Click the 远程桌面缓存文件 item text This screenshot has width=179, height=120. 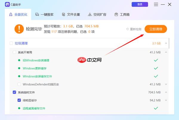click(x=34, y=108)
